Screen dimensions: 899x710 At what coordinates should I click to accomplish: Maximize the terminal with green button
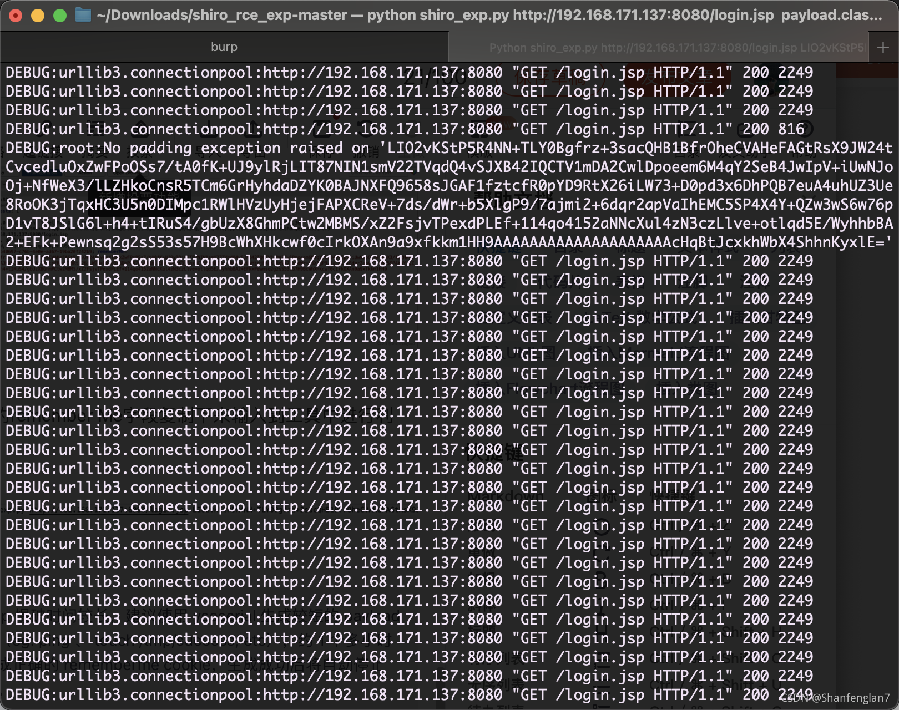point(60,15)
